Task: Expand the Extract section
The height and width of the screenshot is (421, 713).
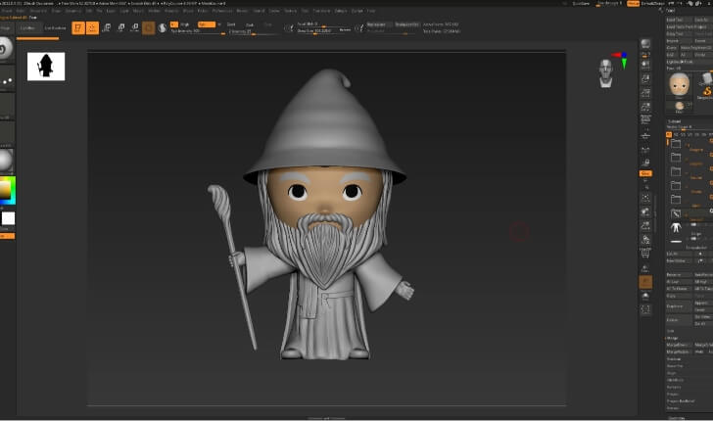Action: tap(673, 408)
